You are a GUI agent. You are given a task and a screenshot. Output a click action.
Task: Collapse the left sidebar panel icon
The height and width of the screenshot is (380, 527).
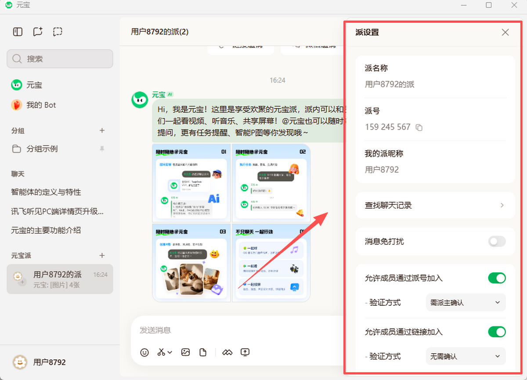pyautogui.click(x=18, y=32)
